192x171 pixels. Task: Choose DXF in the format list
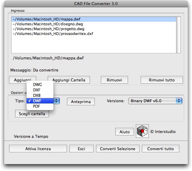coord(37,90)
